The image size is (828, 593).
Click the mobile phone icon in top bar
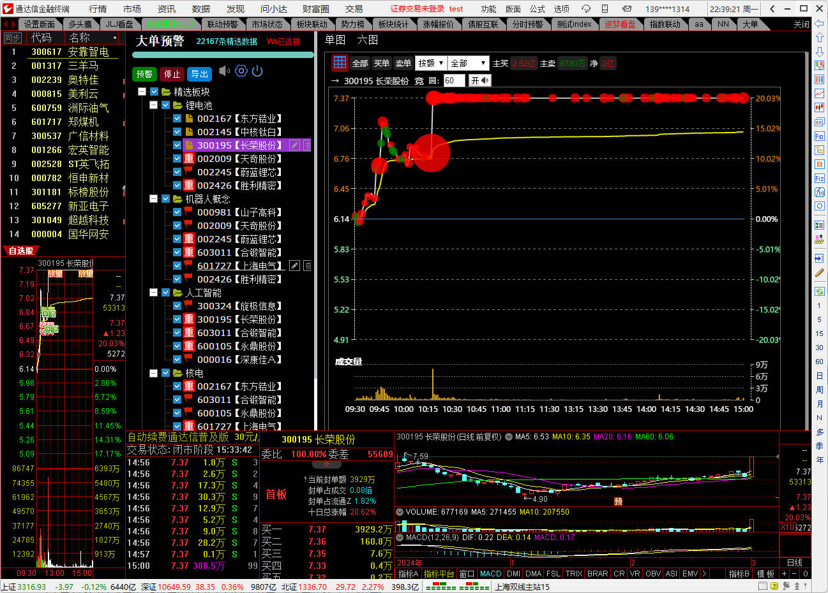pyautogui.click(x=605, y=9)
